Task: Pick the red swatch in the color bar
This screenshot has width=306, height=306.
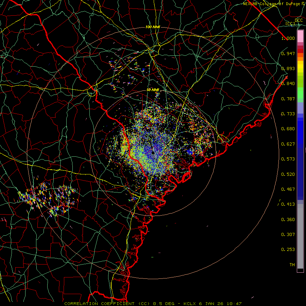Action: point(300,51)
